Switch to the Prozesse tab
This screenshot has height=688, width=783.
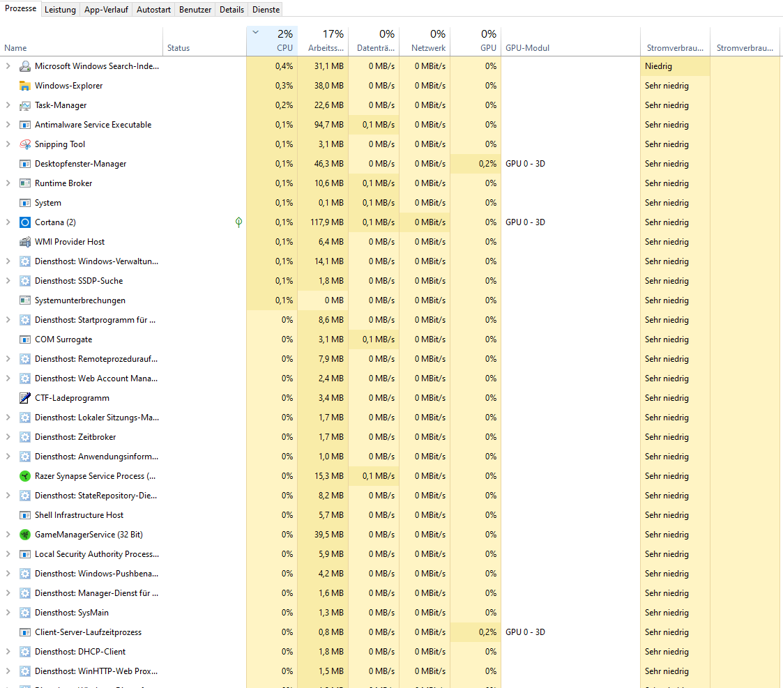[20, 8]
